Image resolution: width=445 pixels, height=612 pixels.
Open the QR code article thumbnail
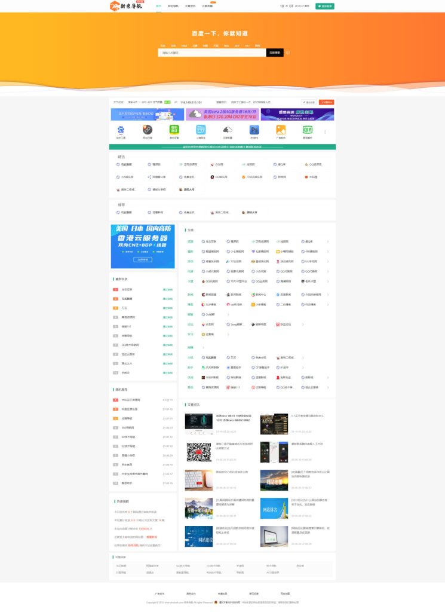(x=199, y=452)
